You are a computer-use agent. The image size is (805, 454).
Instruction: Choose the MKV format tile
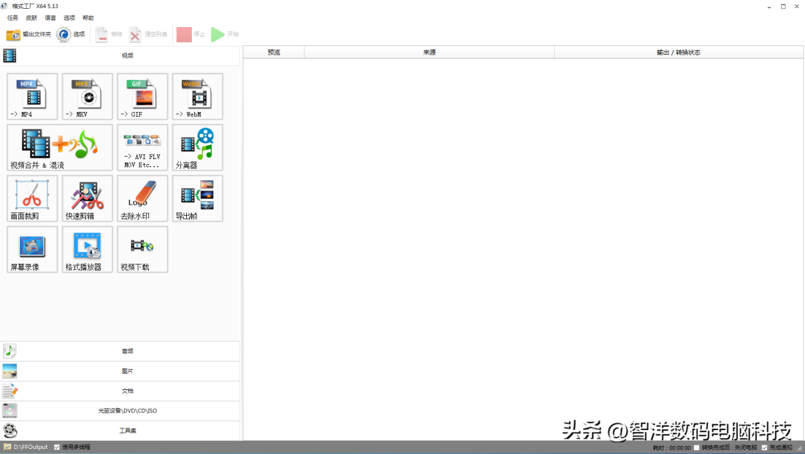tap(87, 96)
